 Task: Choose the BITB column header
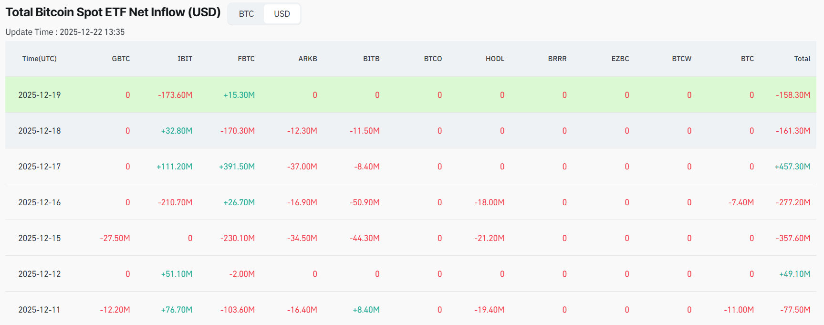pyautogui.click(x=371, y=59)
